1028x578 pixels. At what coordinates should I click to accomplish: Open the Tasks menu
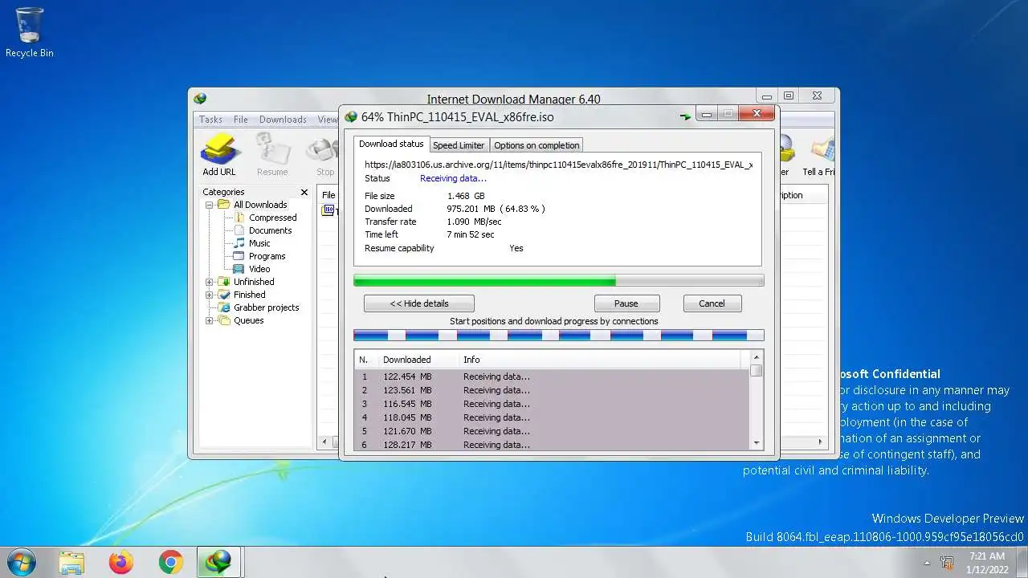coord(210,120)
